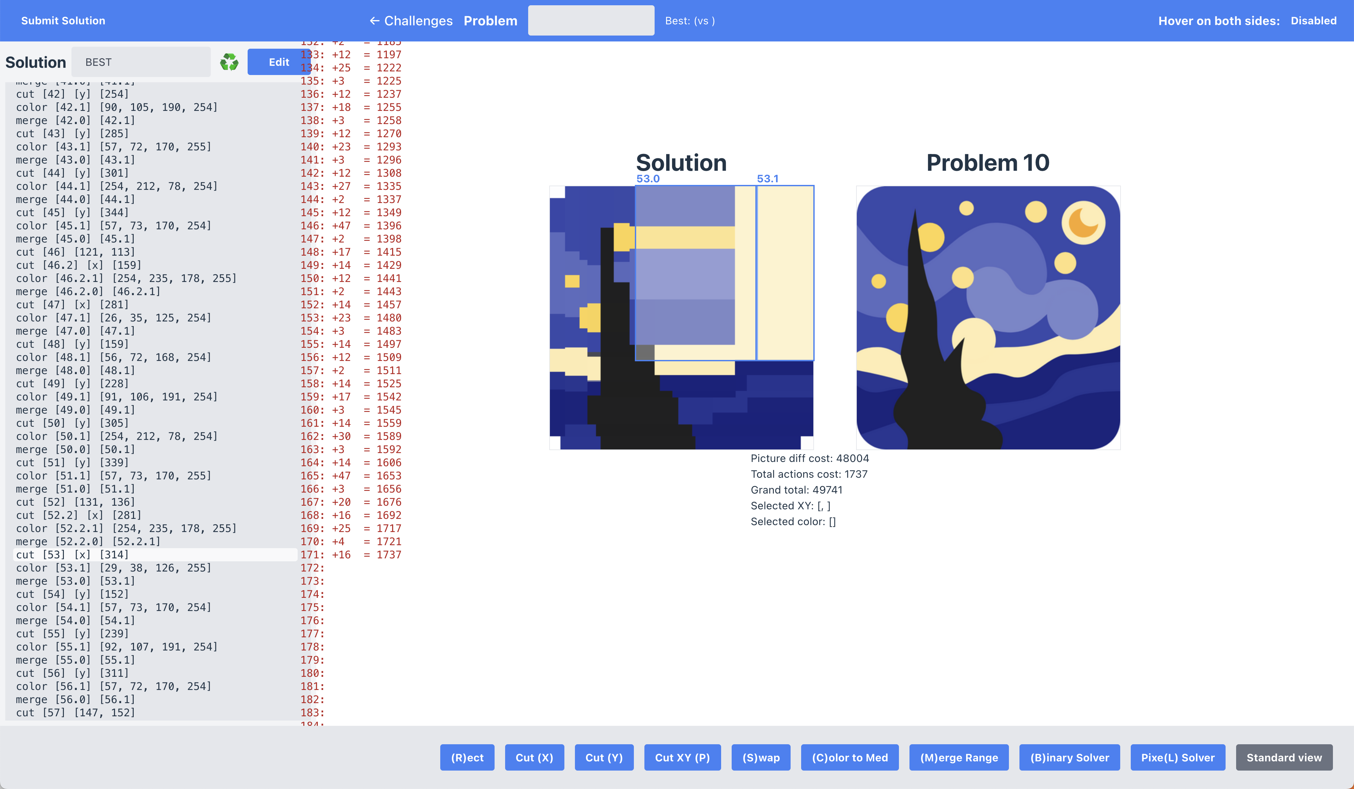Viewport: 1354px width, 789px height.
Task: Click the Problem 10 target image
Action: [x=988, y=318]
